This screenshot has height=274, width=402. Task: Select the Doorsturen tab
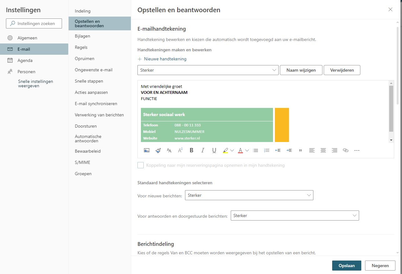pos(100,126)
